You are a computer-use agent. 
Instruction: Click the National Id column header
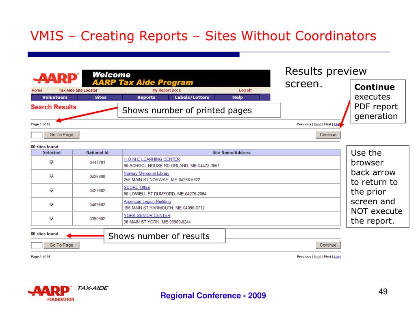[97, 153]
